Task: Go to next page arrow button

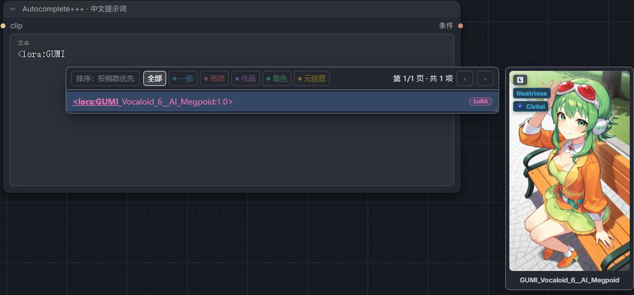Action: pos(485,79)
